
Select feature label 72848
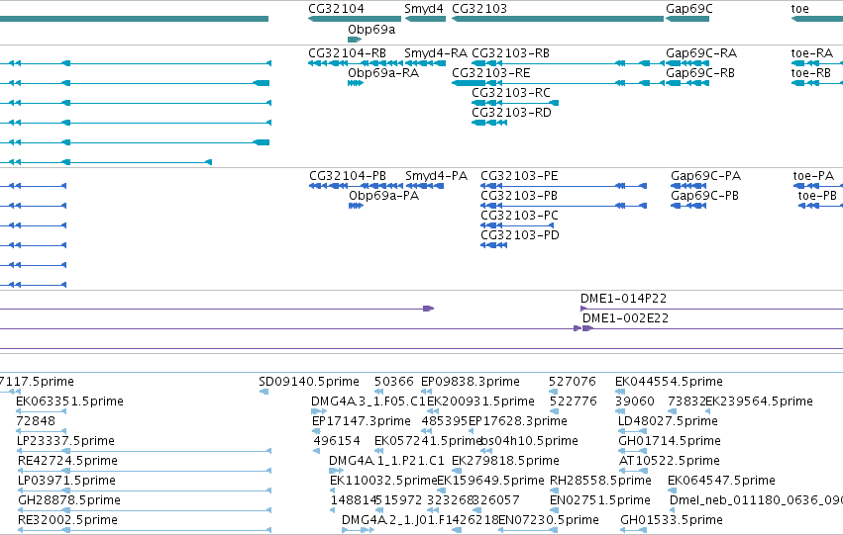(36, 421)
